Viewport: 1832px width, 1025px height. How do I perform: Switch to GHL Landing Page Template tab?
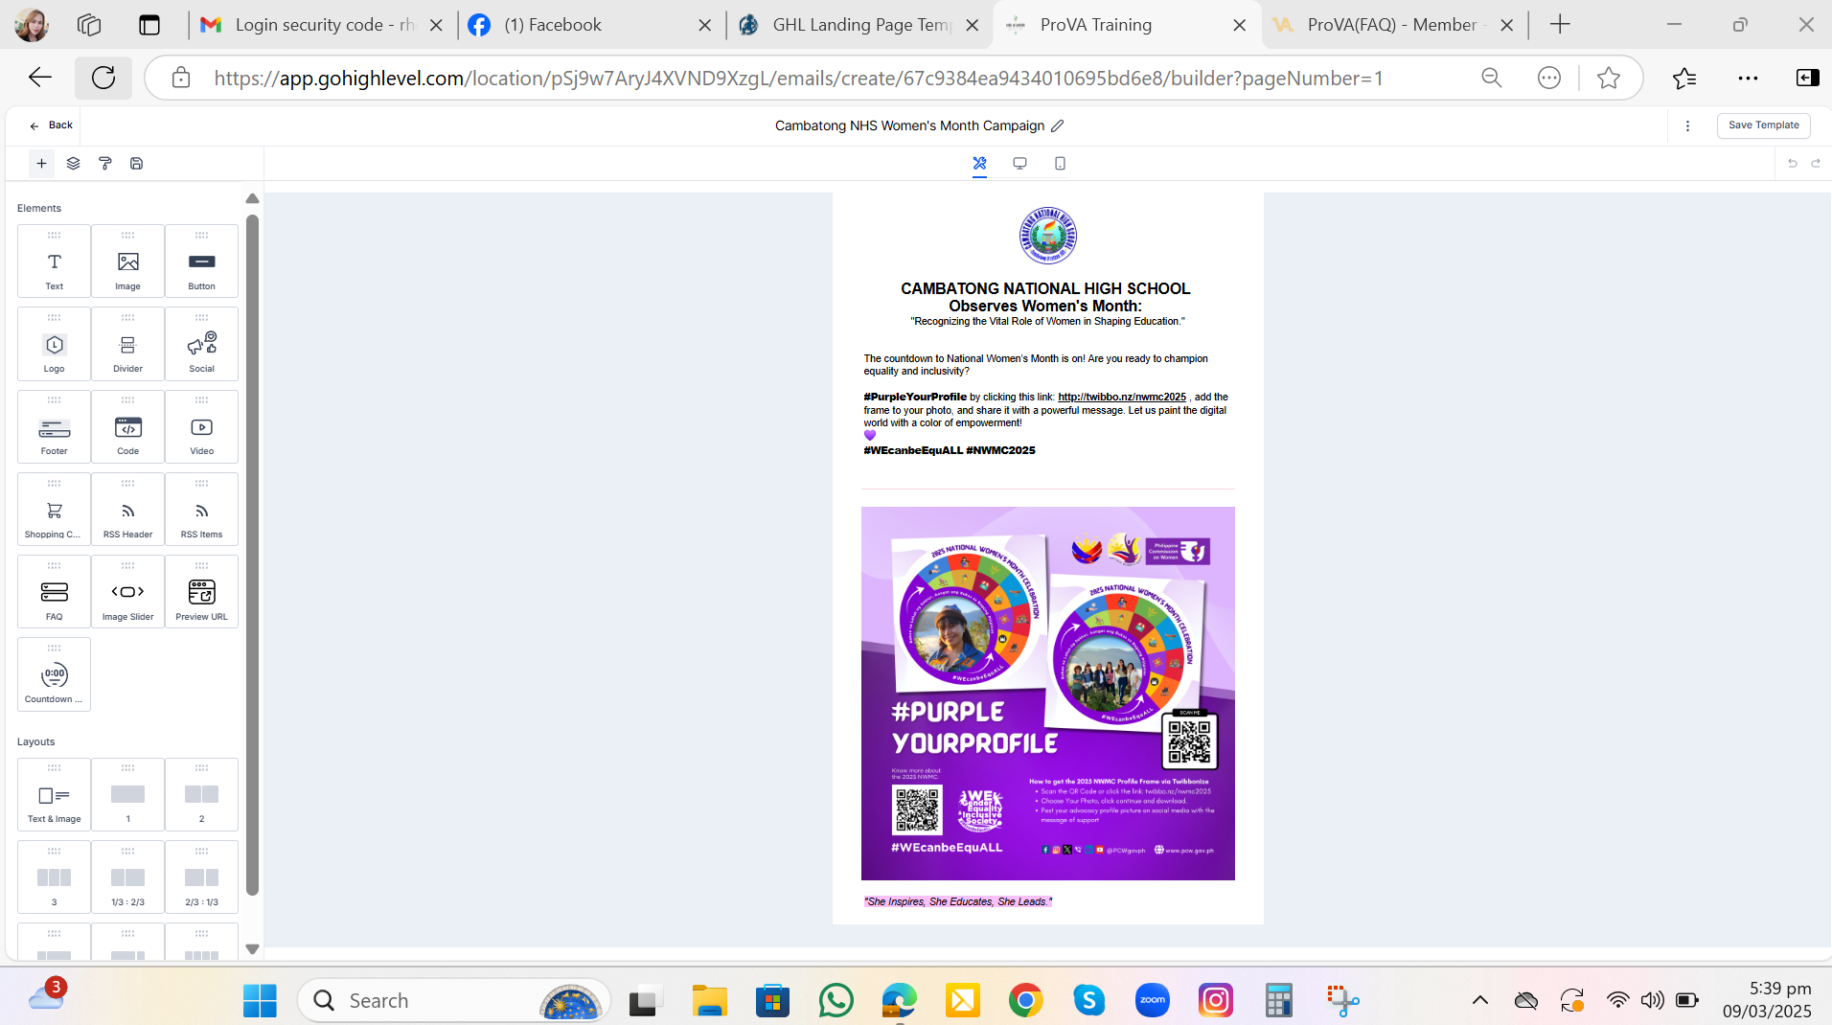pyautogui.click(x=859, y=25)
